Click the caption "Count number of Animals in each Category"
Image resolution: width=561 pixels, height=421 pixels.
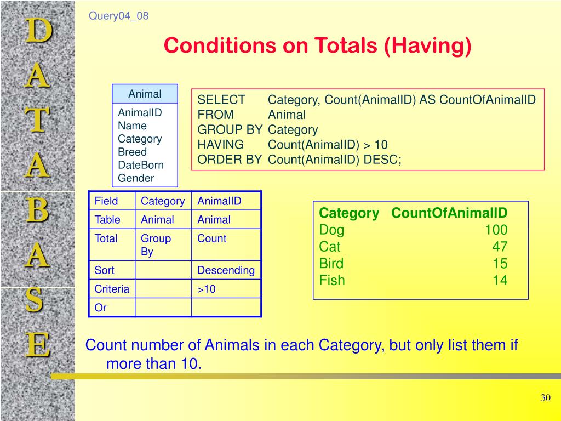[x=234, y=345]
